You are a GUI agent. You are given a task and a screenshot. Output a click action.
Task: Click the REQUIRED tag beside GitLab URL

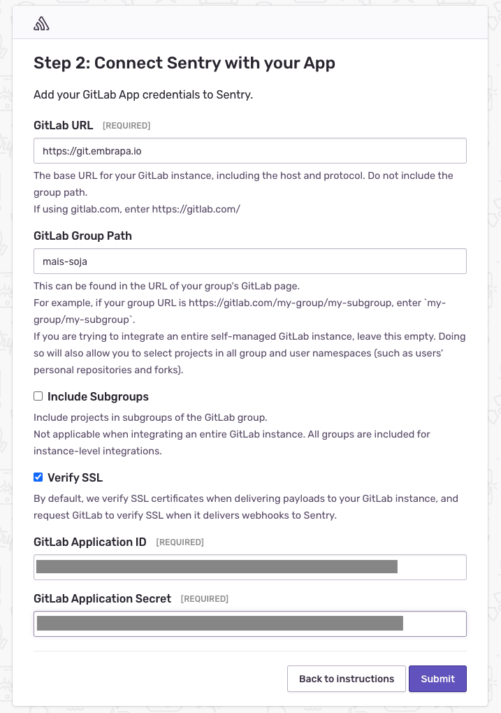(126, 126)
